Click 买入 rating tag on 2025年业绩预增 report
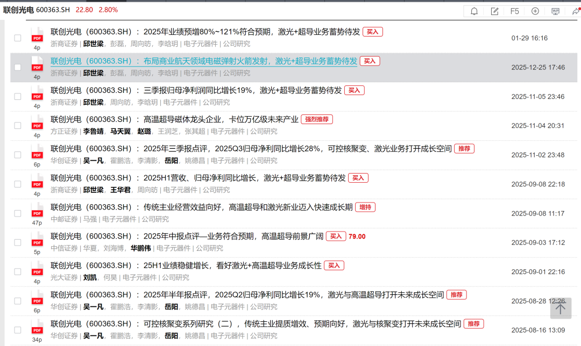The width and height of the screenshot is (581, 346). 372,32
